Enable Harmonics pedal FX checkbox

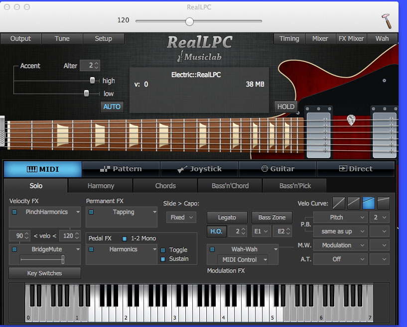coord(91,249)
